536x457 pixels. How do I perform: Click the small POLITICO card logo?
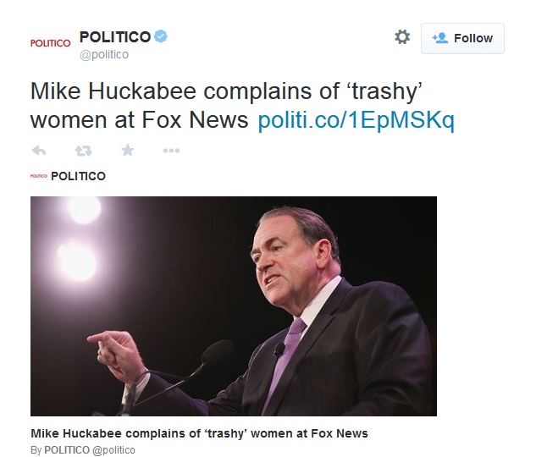[x=39, y=176]
